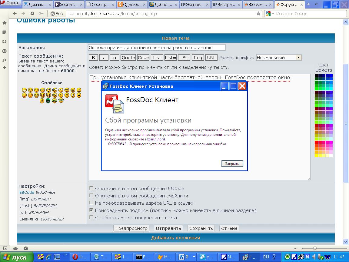Click the reload page icon
Screen dimensions: 349x262
[x=32, y=14]
